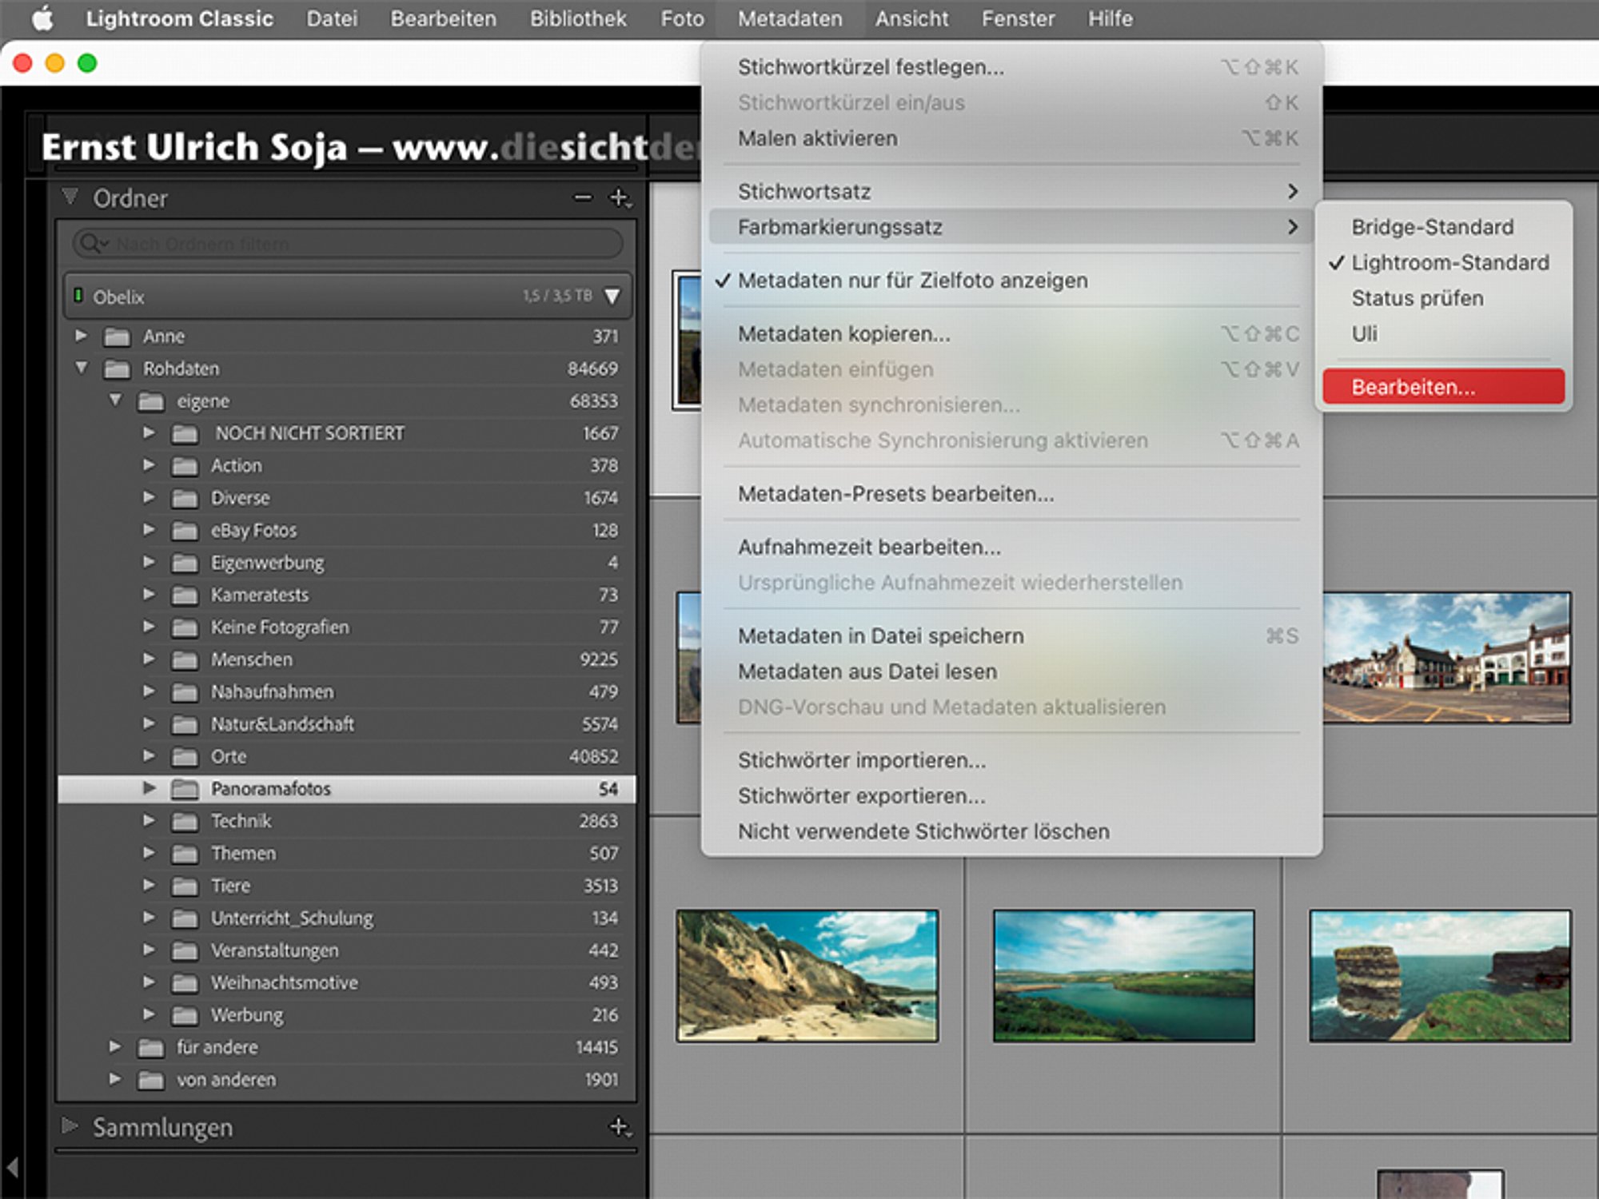This screenshot has height=1199, width=1599.
Task: Collapse the Rohdaten folder
Action: [81, 368]
